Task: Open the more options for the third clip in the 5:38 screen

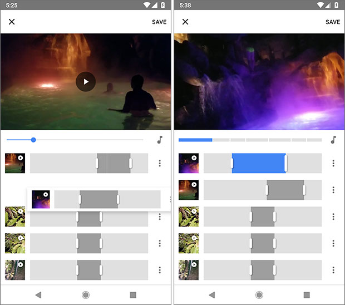Action: [333, 217]
